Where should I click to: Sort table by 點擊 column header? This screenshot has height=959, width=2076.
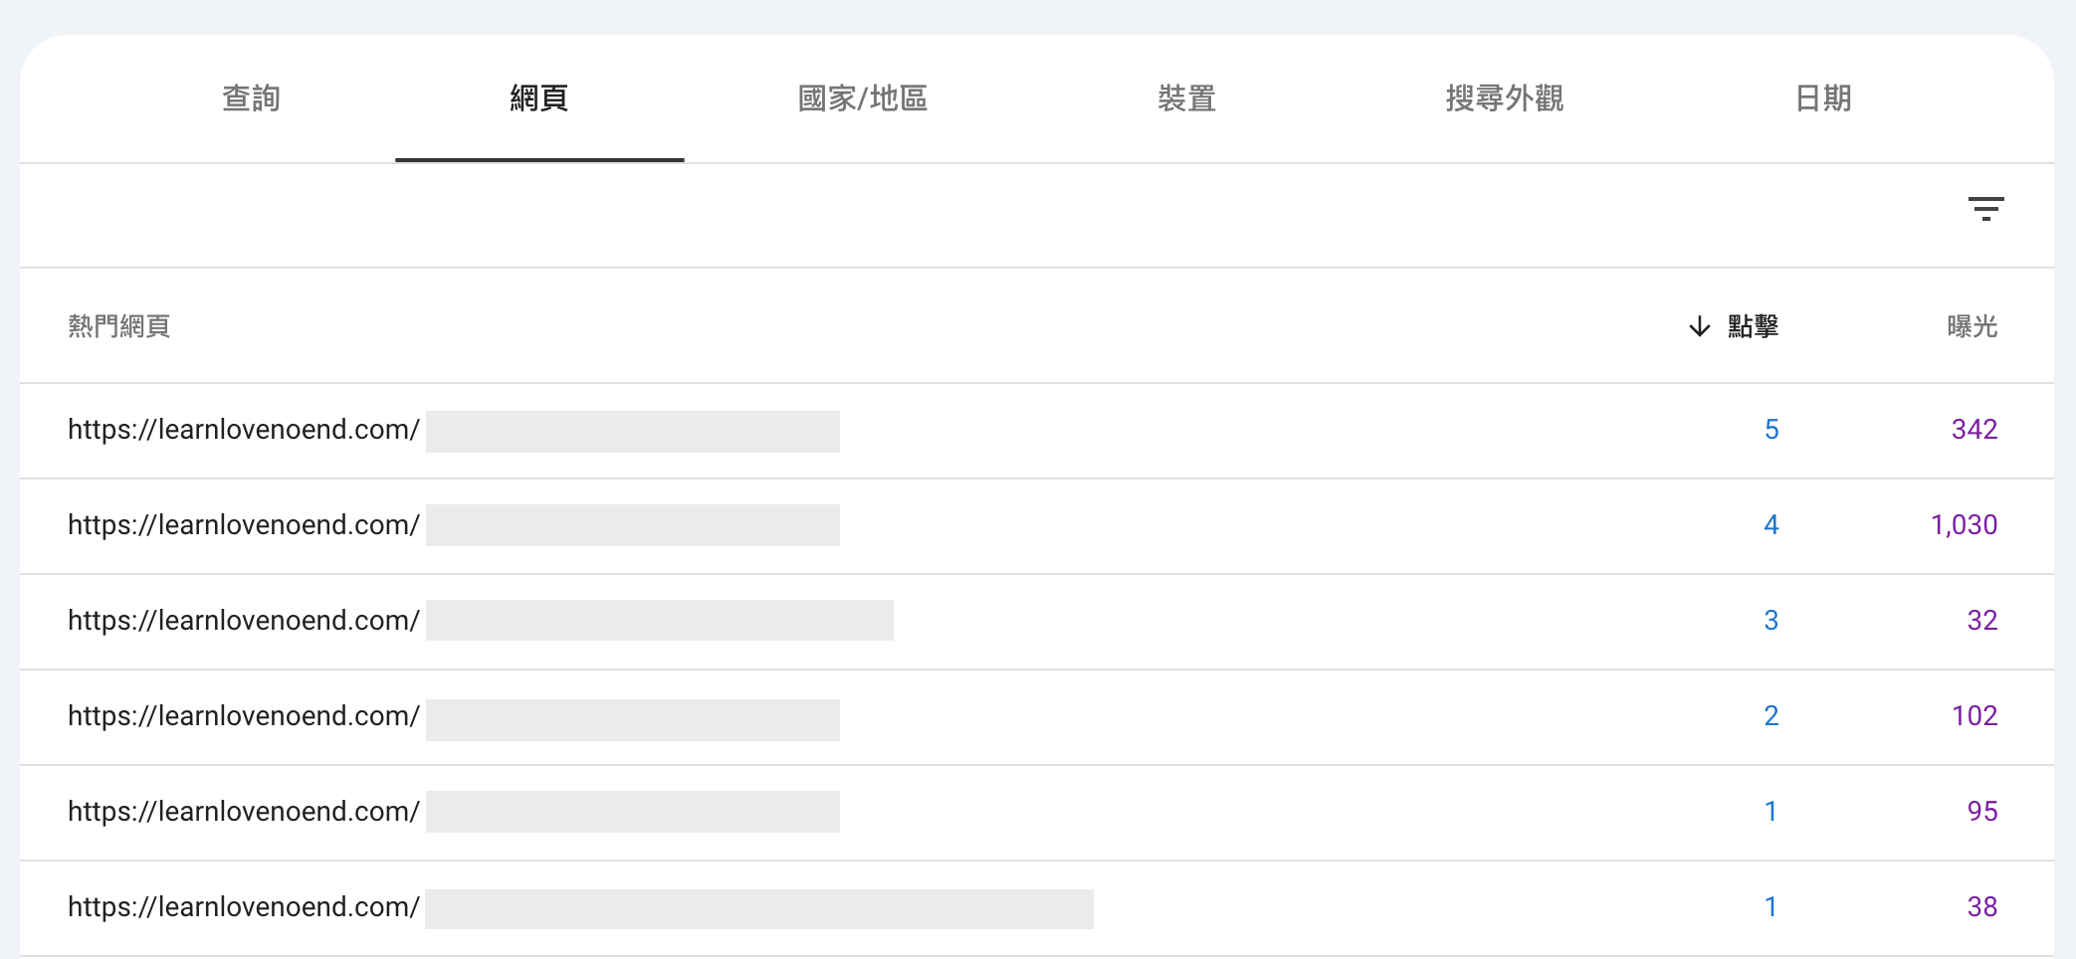coord(1753,326)
